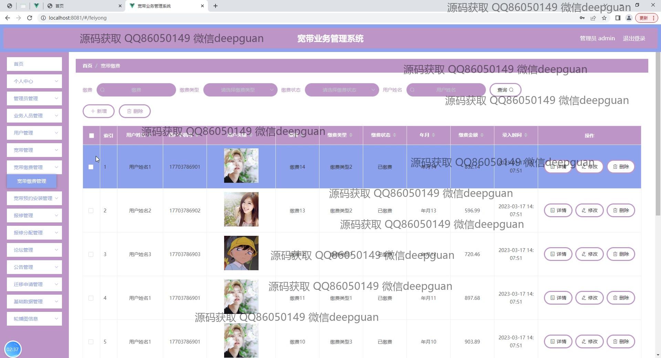
Task: Expand the 基础数据管理 sidebar menu
Action: (x=34, y=302)
